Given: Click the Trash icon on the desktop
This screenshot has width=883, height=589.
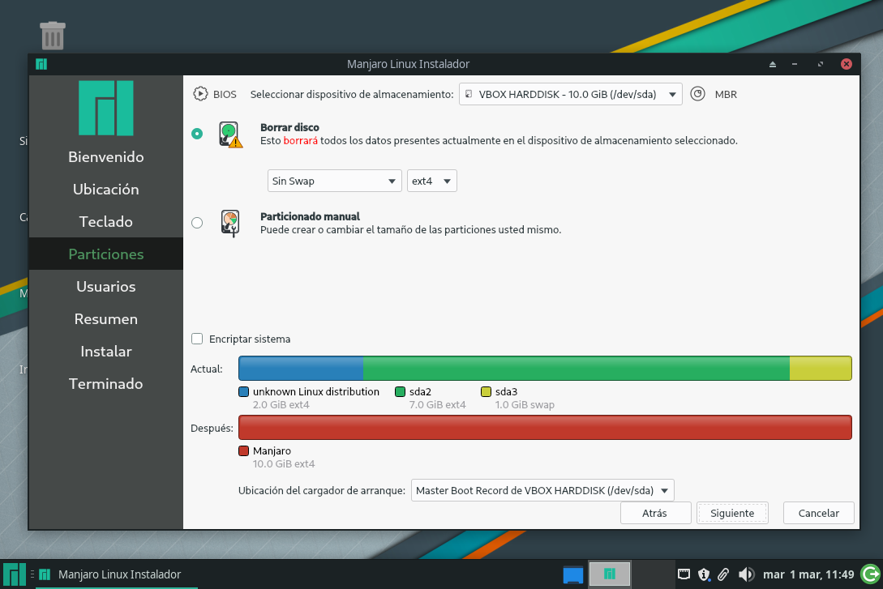Looking at the screenshot, I should [52, 36].
